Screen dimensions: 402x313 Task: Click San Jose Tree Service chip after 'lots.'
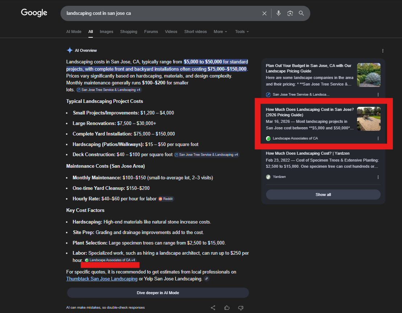click(x=109, y=90)
